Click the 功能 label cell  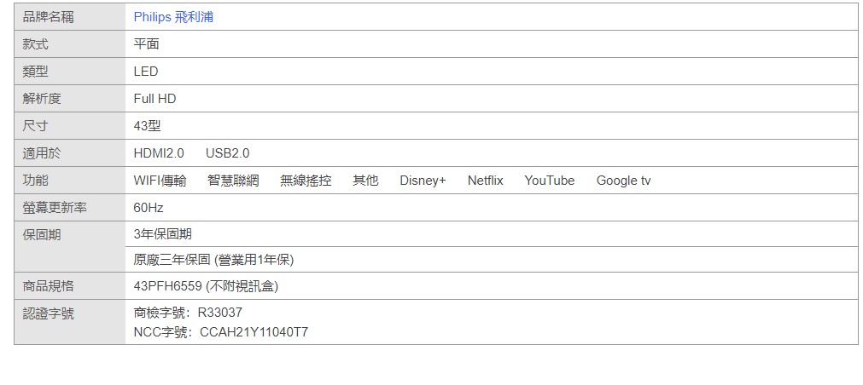tap(70, 180)
